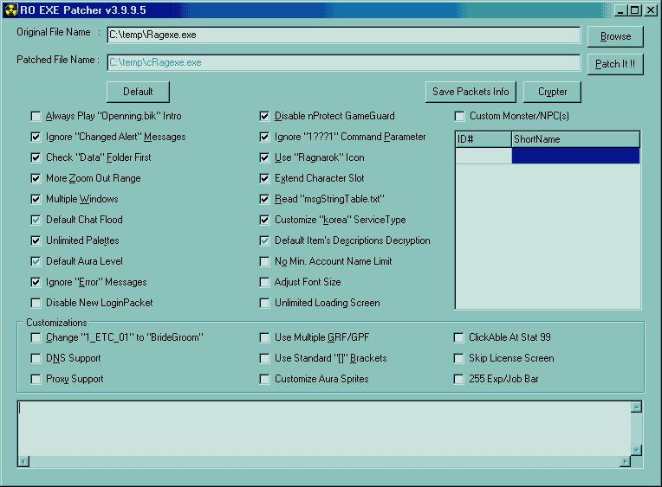The image size is (662, 487).
Task: Click the ShortName column header
Action: click(x=576, y=139)
